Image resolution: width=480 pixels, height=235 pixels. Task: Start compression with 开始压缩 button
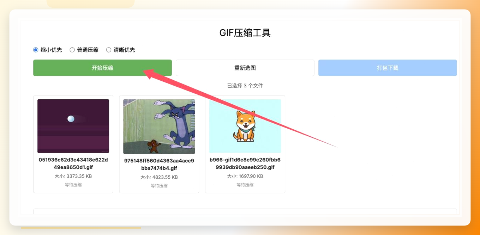[x=102, y=68]
